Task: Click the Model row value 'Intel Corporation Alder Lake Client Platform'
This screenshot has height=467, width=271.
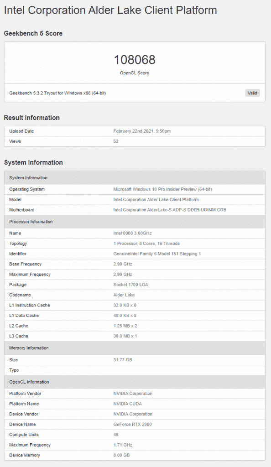Action: click(x=156, y=200)
